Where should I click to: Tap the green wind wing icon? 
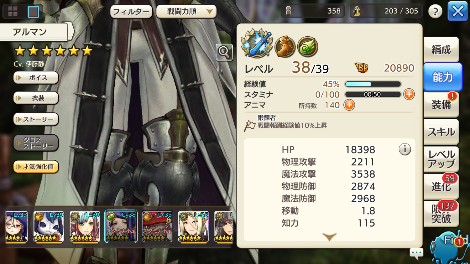click(308, 47)
